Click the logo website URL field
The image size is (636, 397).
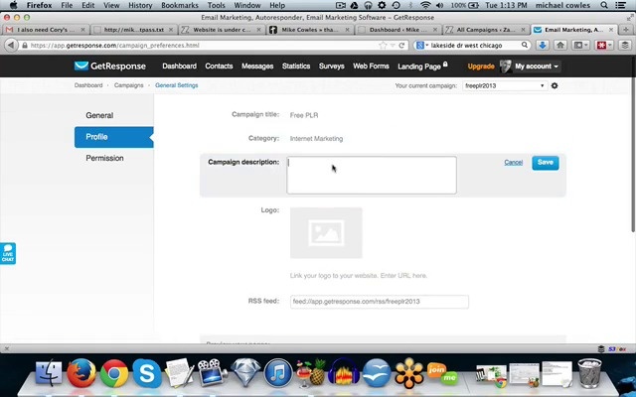click(x=358, y=276)
